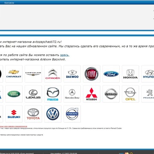Open the Opel logo tile
154x154 pixels.
click(130, 94)
